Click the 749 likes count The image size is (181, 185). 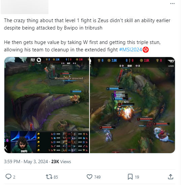[x=98, y=177]
